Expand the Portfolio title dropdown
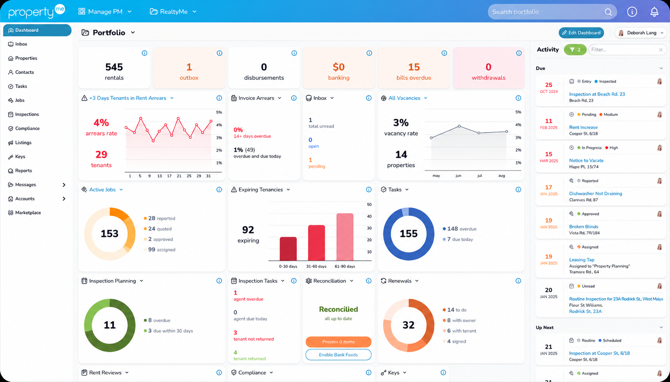 pyautogui.click(x=133, y=33)
